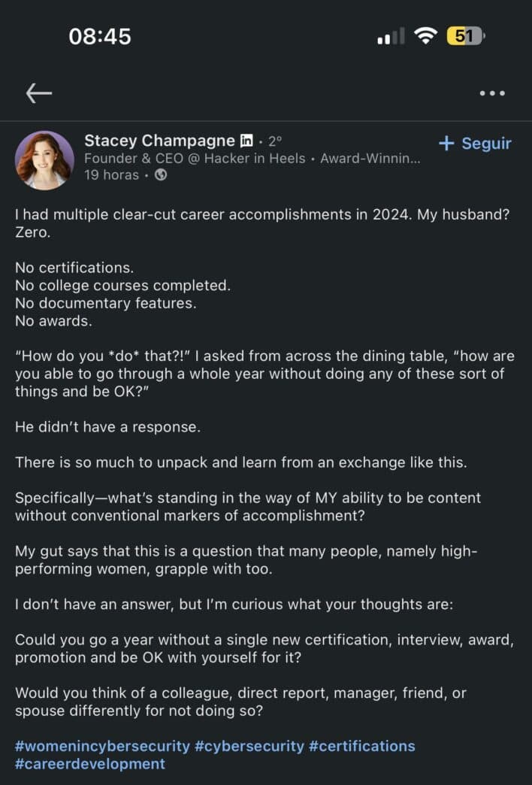Open the #certifications hashtag

click(x=362, y=746)
